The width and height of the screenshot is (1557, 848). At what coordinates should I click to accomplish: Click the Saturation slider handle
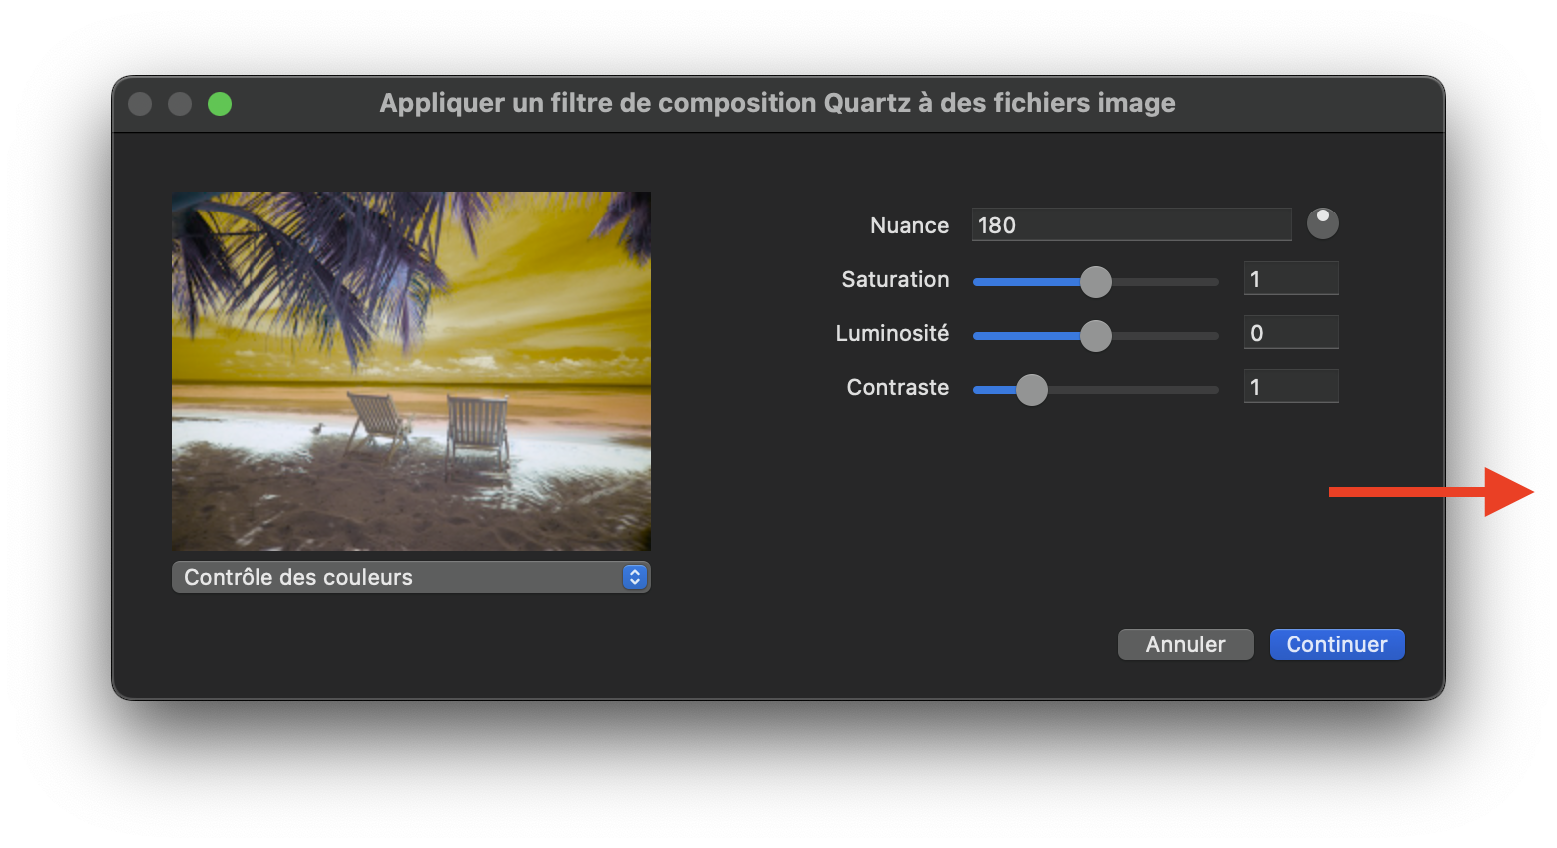click(x=1096, y=282)
